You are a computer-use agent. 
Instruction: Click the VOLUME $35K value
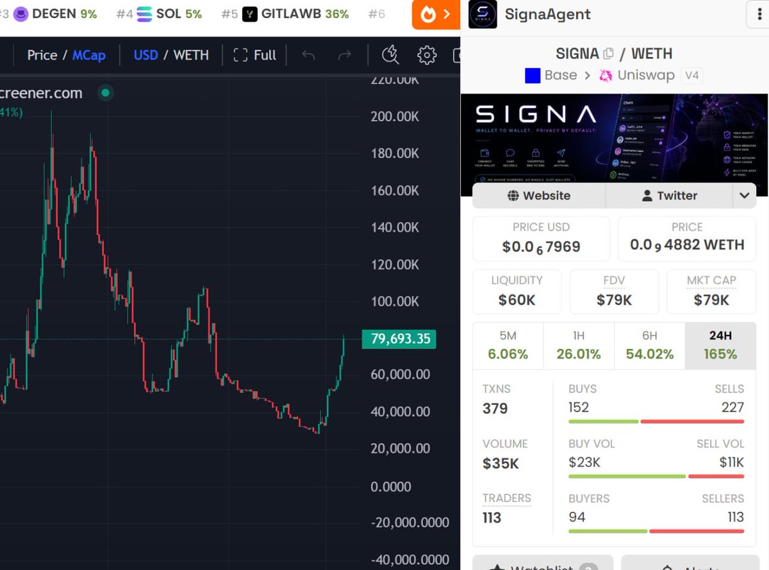coord(501,463)
